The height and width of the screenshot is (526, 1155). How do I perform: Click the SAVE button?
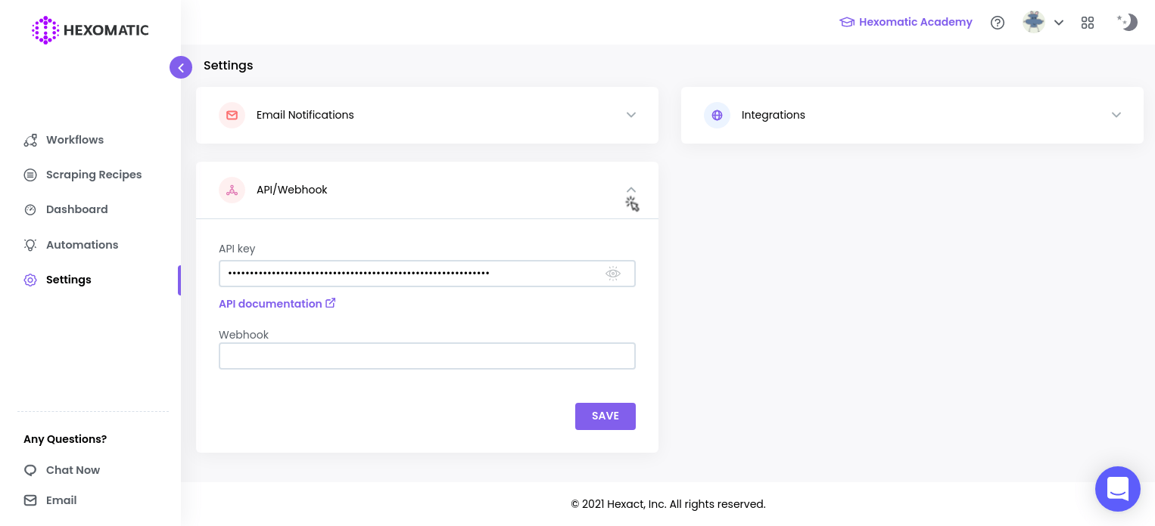[605, 416]
